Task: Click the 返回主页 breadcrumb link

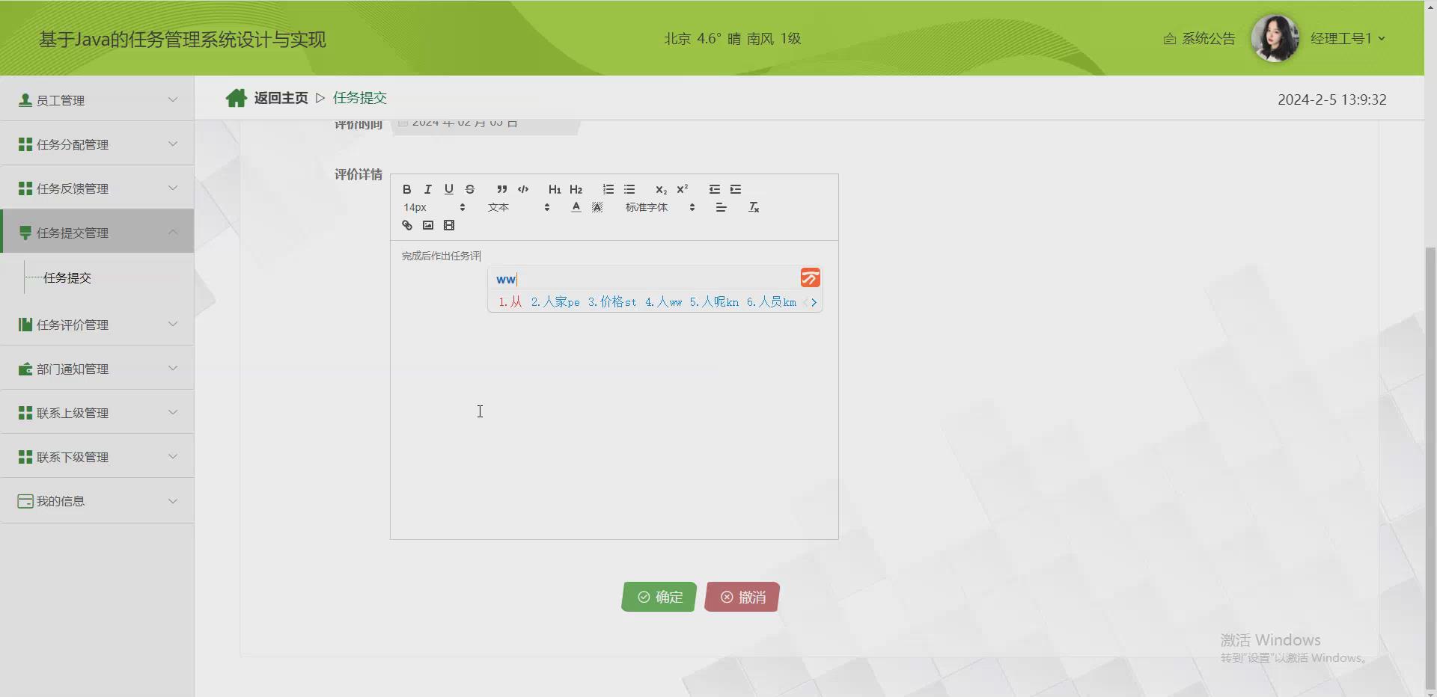Action: pyautogui.click(x=281, y=97)
